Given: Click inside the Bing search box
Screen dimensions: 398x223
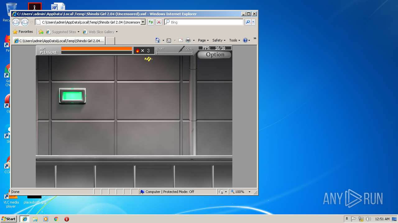Looking at the screenshot, I should [x=204, y=22].
